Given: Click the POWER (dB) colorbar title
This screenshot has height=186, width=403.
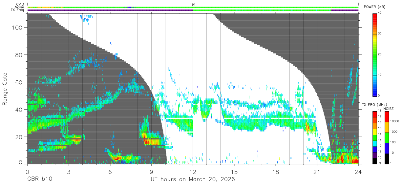Looking at the screenshot, I should click(x=374, y=7).
